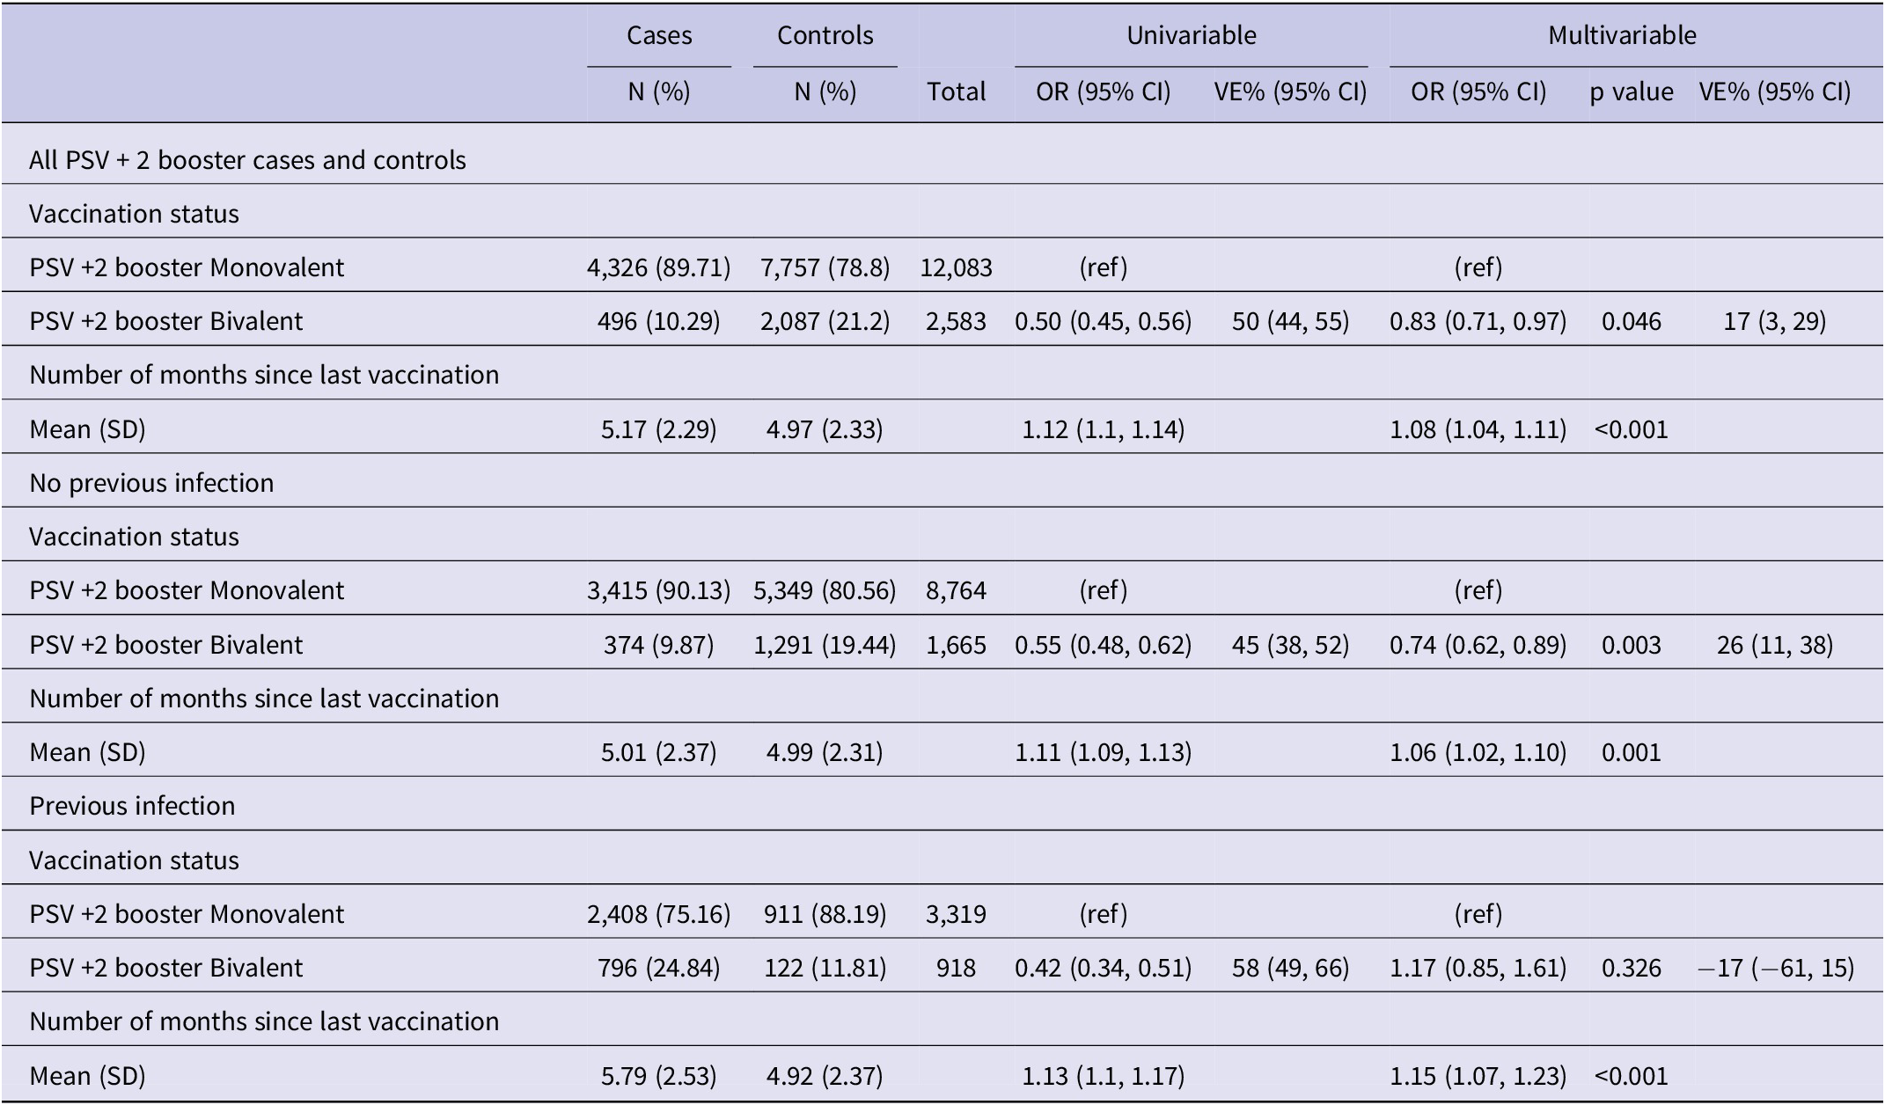Select the 'All PSV + 2 booster cases and controls' row
This screenshot has height=1105, width=1885.
tap(247, 160)
